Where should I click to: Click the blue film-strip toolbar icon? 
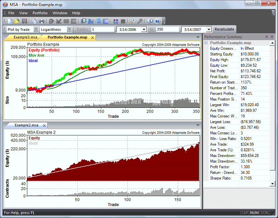coord(106,21)
